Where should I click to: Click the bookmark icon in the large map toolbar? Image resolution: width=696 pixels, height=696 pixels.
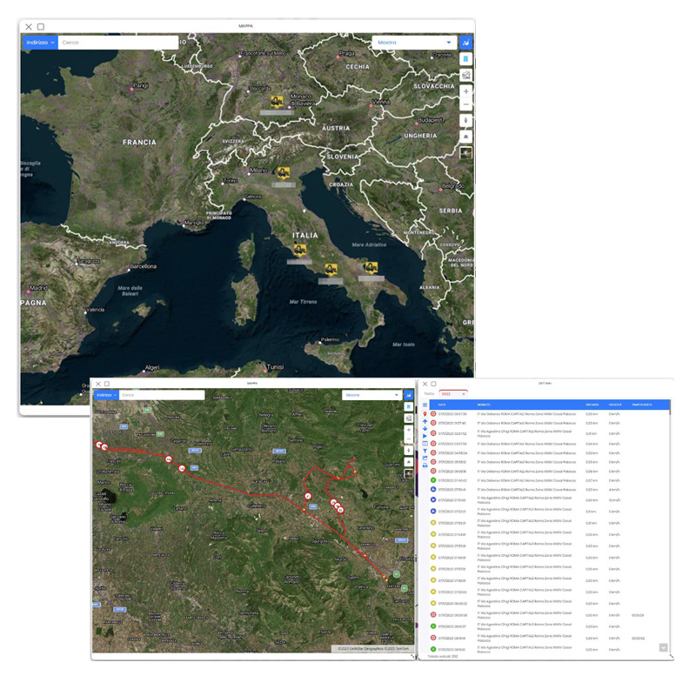(466, 59)
